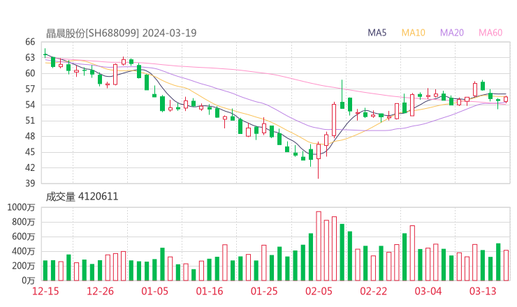Click the last red candlestick on the right
Screen dimensions: 517x307
tap(506, 99)
